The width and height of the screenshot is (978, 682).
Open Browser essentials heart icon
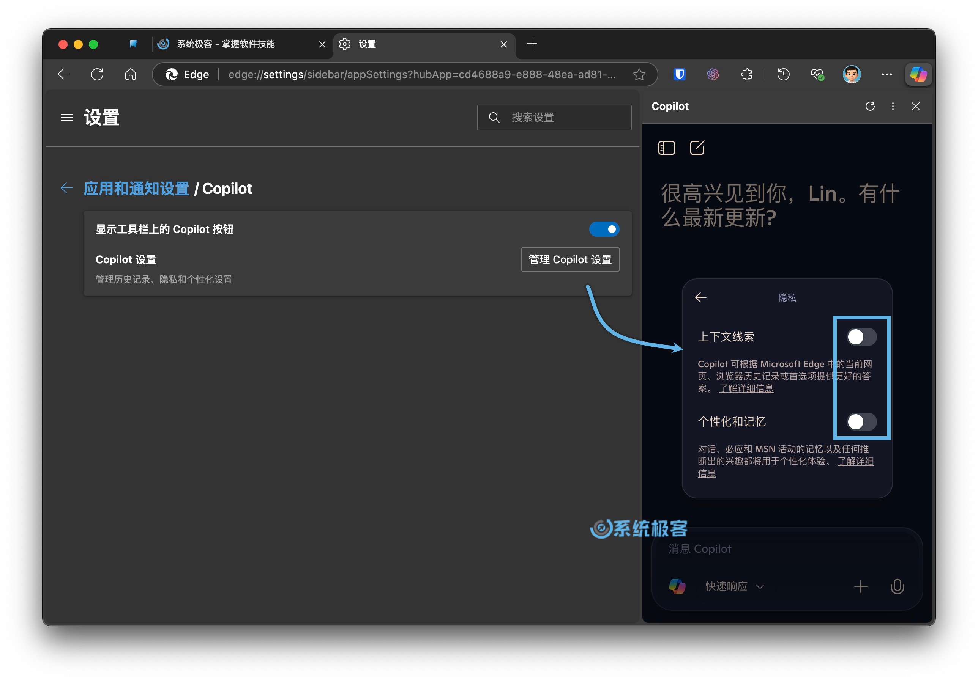(x=817, y=74)
